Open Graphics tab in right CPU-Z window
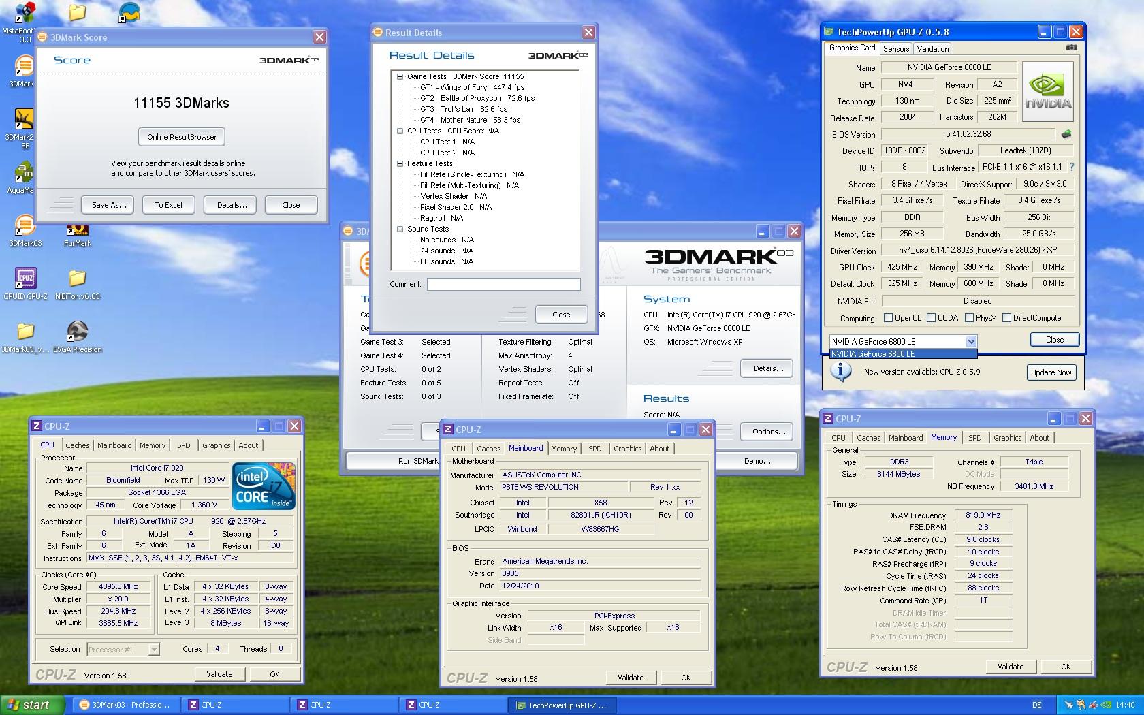The height and width of the screenshot is (715, 1144). (x=1007, y=438)
